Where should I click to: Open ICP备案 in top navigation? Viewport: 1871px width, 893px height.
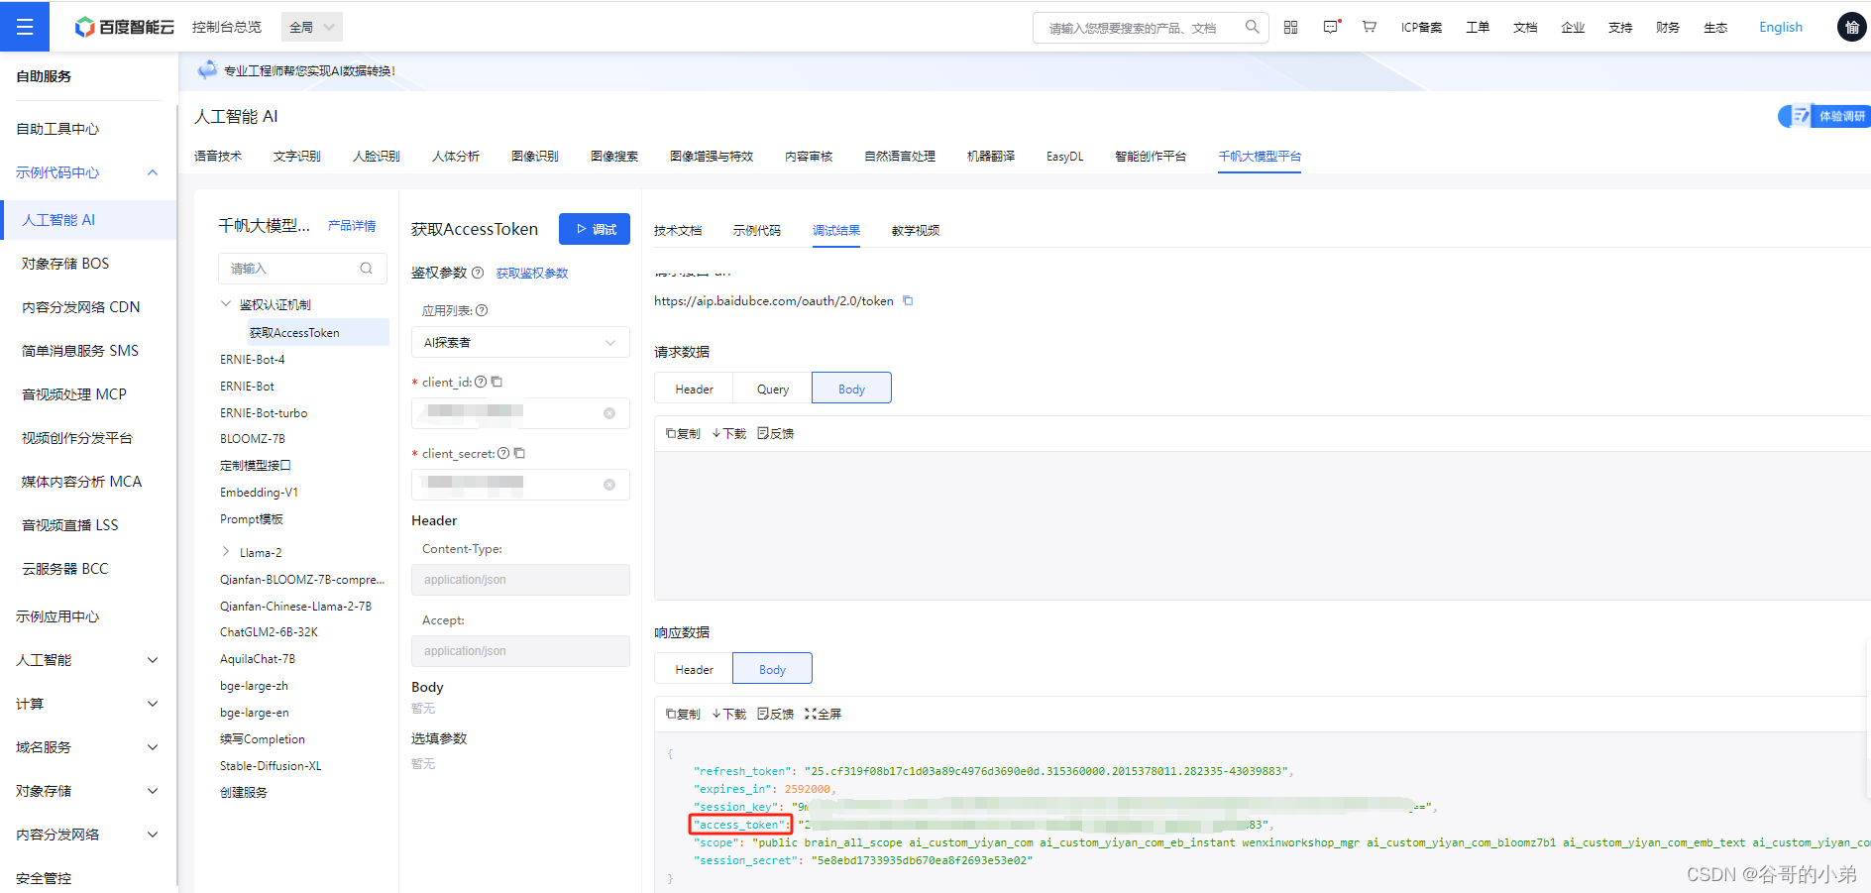(x=1421, y=27)
